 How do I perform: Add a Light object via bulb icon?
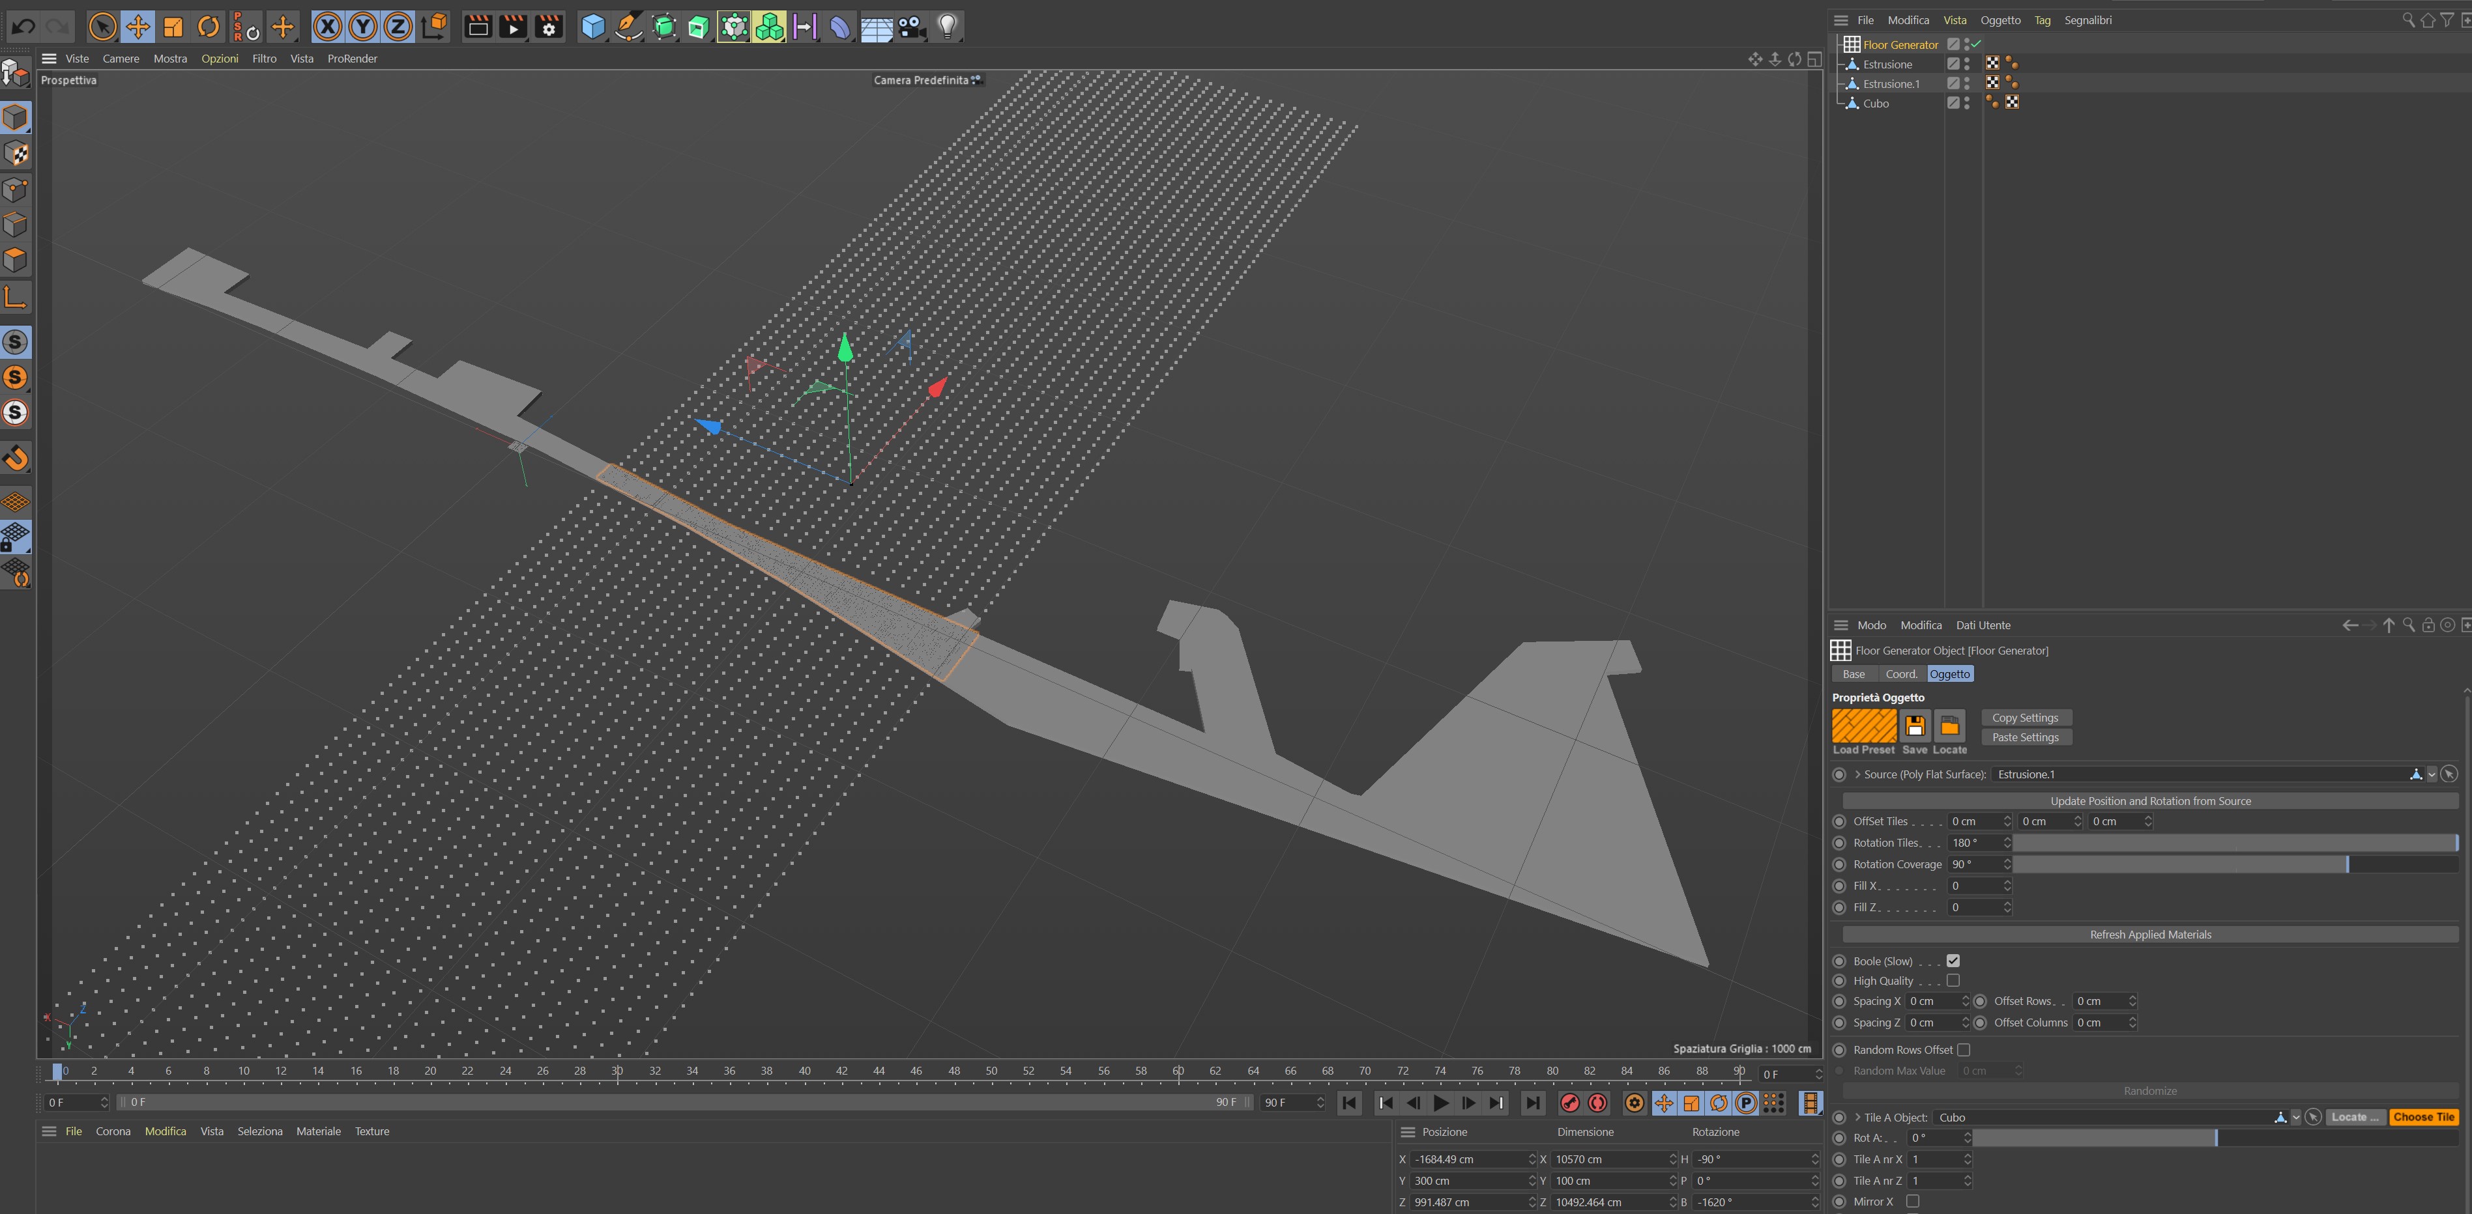pos(947,27)
